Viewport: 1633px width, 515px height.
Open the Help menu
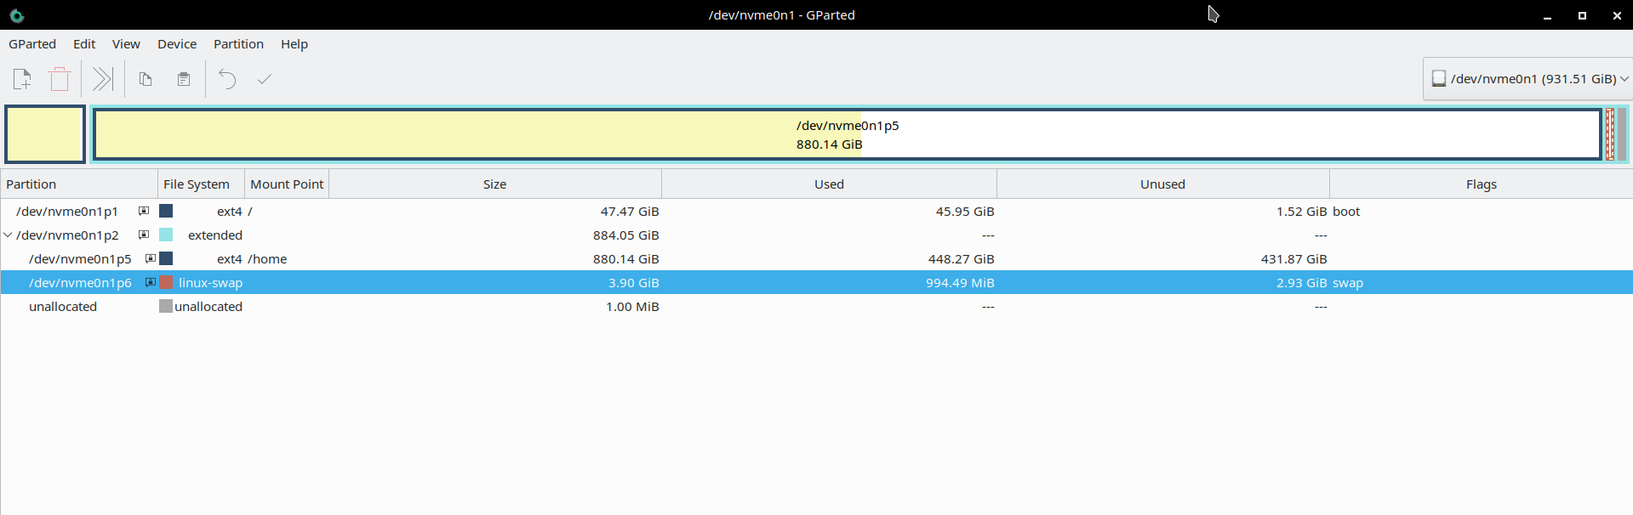coord(294,44)
